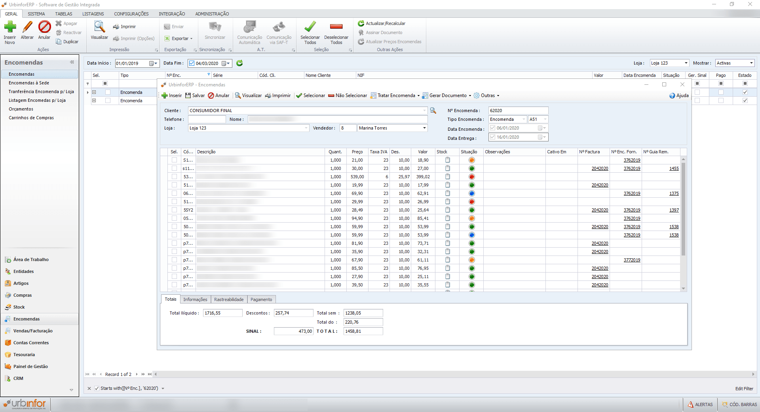760x412 pixels.
Task: Click Selecionar Todos green checkmark icon
Action: pyautogui.click(x=310, y=27)
